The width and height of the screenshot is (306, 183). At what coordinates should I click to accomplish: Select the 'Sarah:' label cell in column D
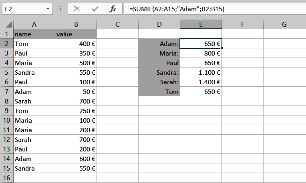[159, 82]
